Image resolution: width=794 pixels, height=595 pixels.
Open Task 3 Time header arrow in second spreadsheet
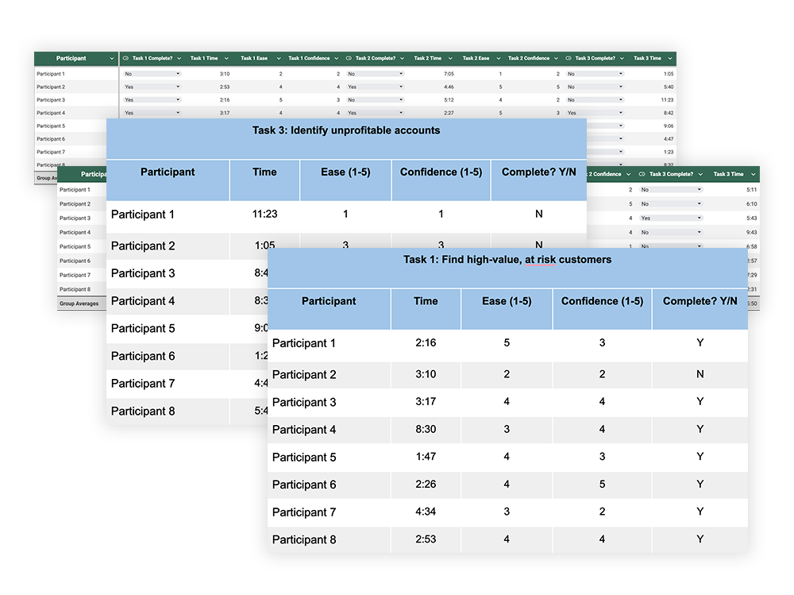click(x=753, y=174)
